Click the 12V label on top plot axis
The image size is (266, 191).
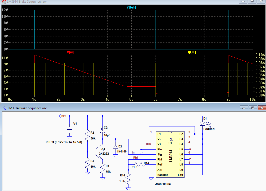[x=5, y=10]
